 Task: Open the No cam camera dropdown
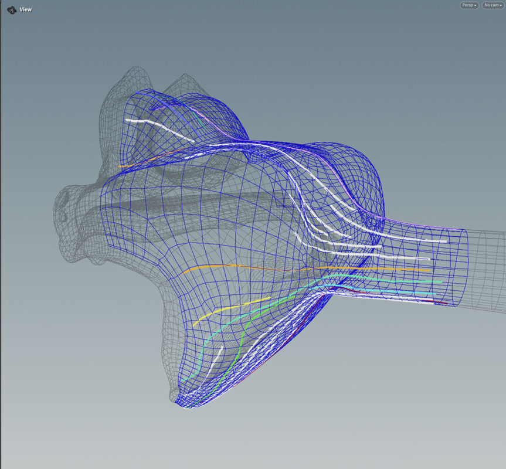492,5
